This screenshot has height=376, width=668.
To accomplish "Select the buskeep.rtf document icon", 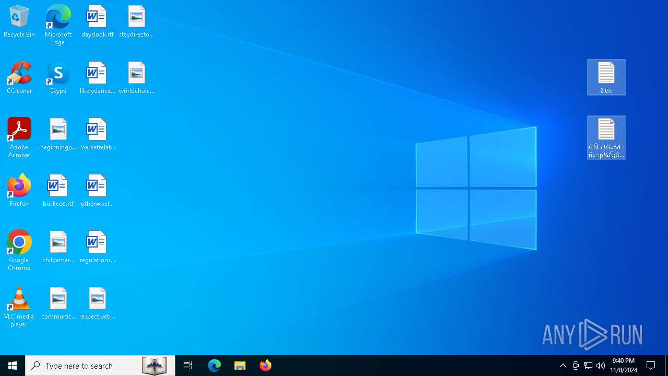I will 58,191.
